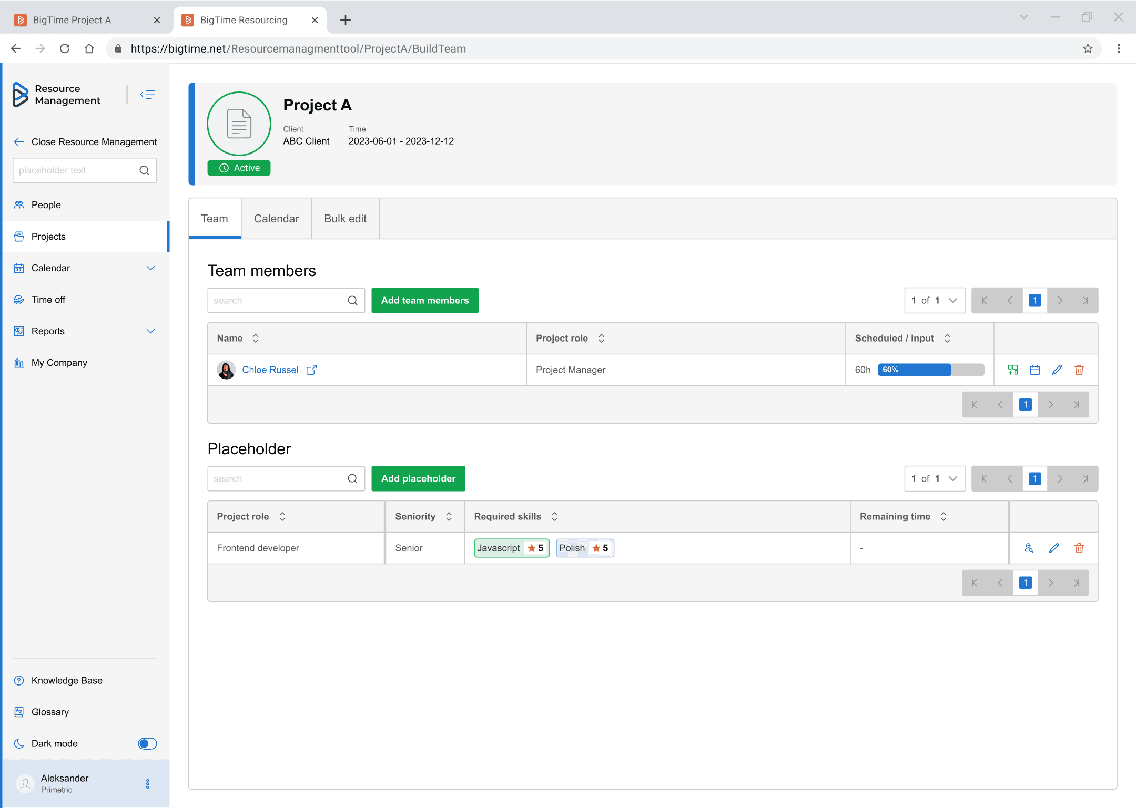Expand the Calendar menu in the sidebar

(x=150, y=268)
